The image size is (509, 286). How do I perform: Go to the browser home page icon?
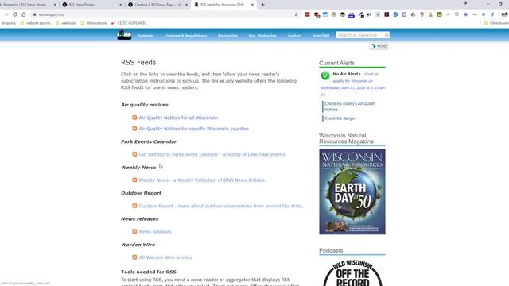point(24,14)
